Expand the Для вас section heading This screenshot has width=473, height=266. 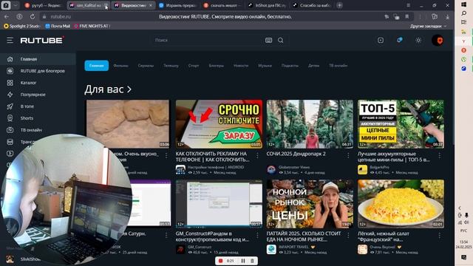coord(108,89)
